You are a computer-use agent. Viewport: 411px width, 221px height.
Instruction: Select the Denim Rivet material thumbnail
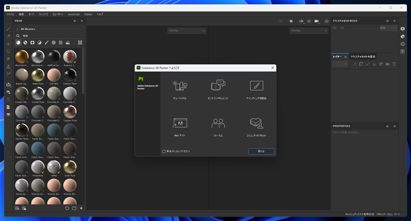22,130
